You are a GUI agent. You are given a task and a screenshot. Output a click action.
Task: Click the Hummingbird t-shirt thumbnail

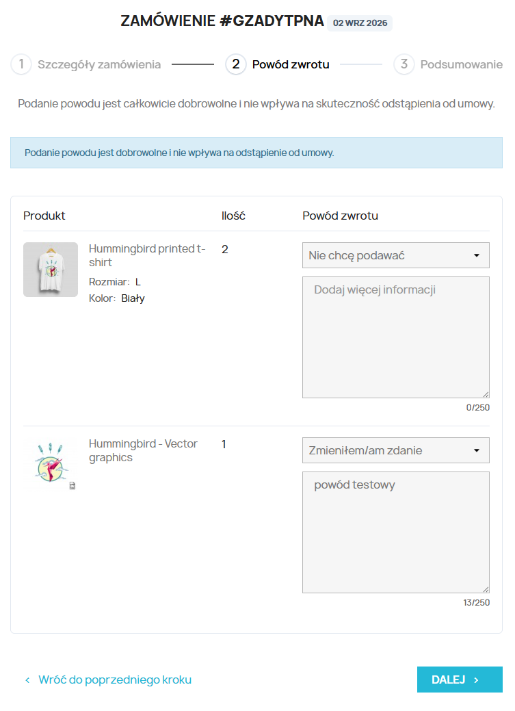point(51,270)
